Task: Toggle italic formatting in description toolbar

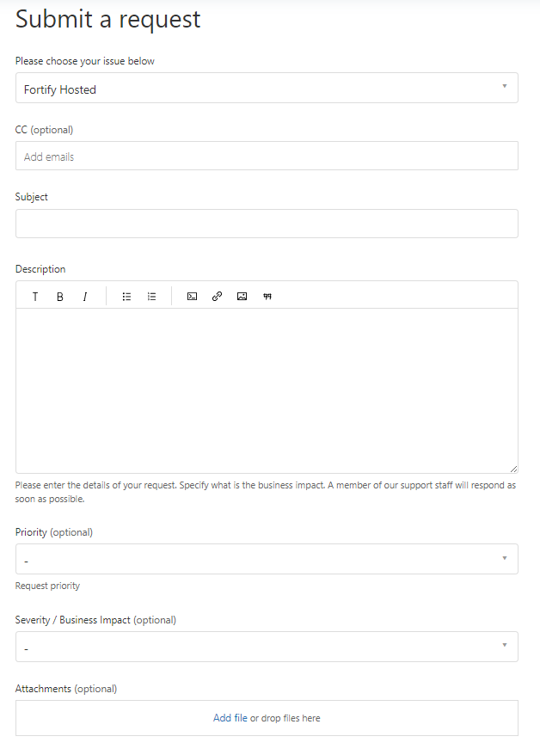Action: pos(85,297)
